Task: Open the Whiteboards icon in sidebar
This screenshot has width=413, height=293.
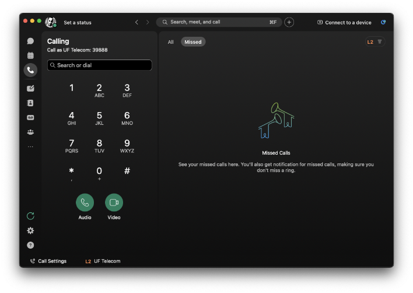Action: [x=30, y=88]
